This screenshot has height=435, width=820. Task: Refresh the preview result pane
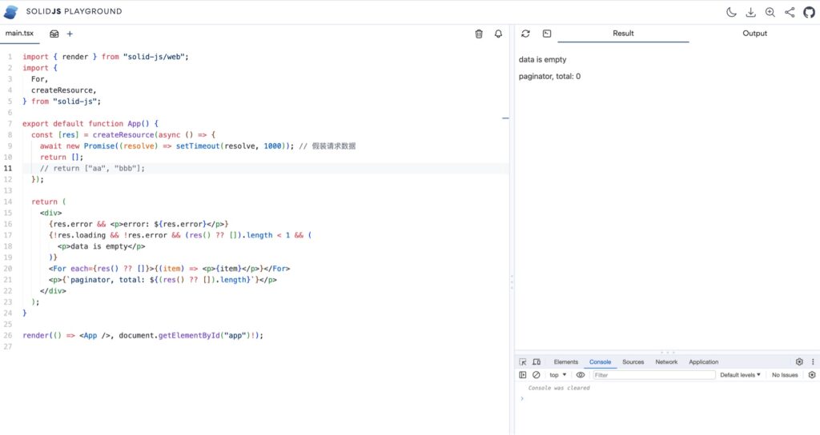(525, 34)
